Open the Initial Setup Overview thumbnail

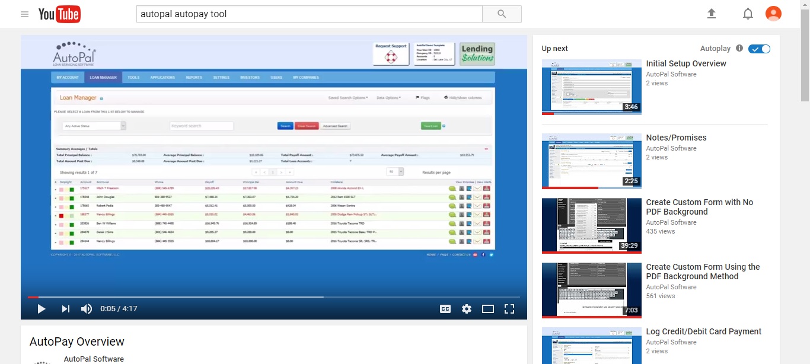point(592,87)
